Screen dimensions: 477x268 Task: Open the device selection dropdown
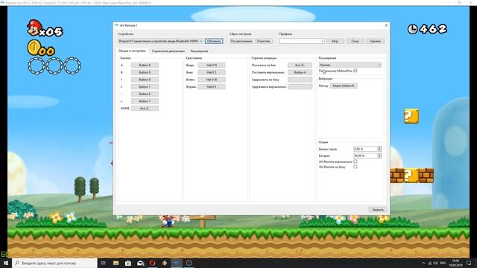pyautogui.click(x=160, y=41)
